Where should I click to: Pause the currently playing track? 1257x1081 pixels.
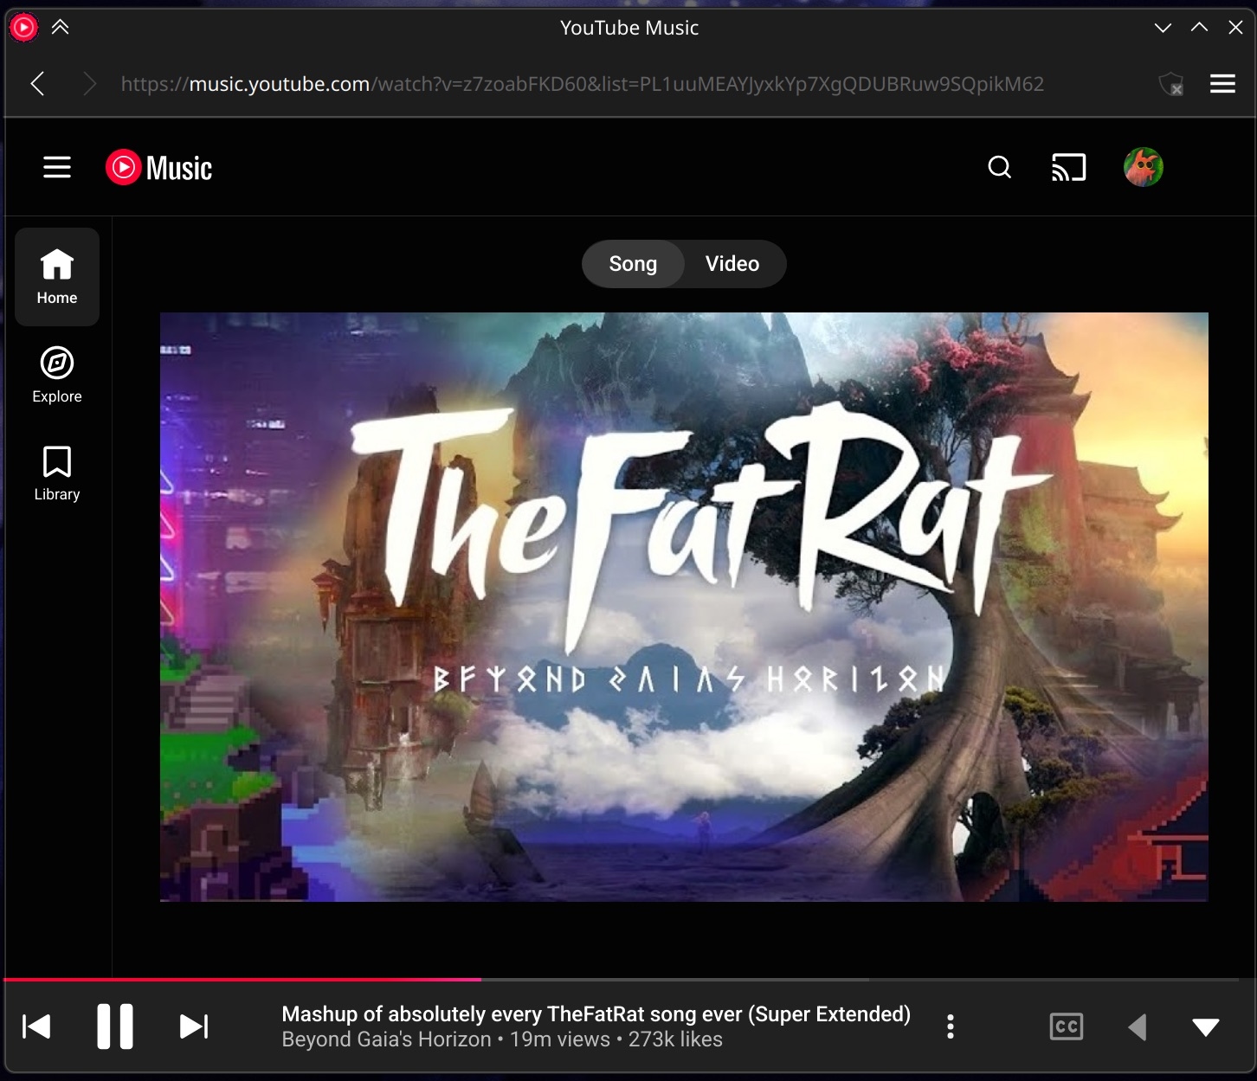point(115,1026)
